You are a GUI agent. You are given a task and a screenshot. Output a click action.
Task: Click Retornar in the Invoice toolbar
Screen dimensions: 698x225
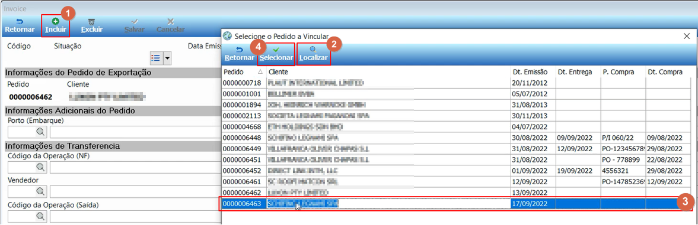pos(20,26)
